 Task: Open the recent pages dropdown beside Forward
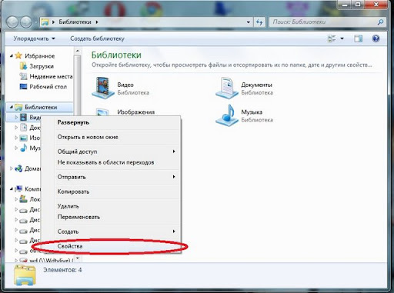pos(35,22)
